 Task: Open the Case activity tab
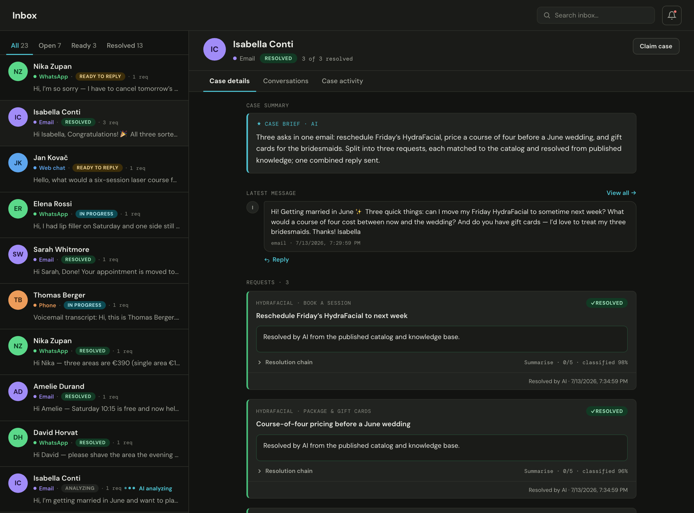click(x=342, y=81)
